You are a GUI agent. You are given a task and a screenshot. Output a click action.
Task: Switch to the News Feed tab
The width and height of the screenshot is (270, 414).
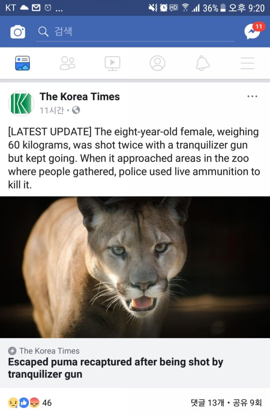[x=22, y=63]
